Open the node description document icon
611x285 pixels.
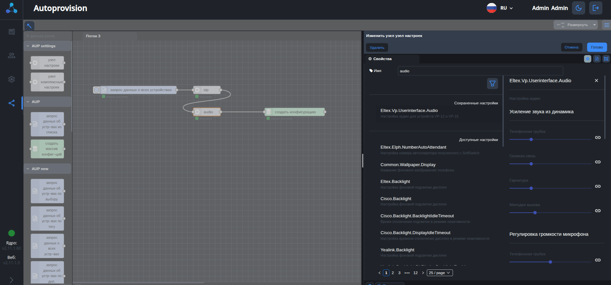click(x=597, y=59)
